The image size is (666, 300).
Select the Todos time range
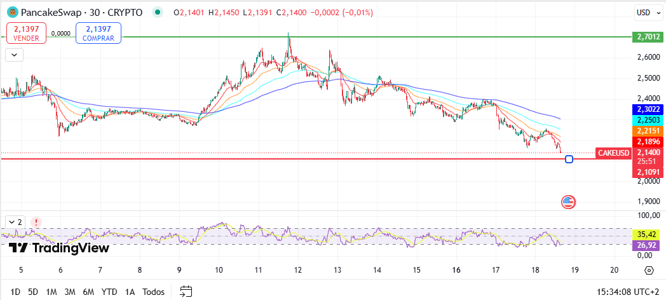tap(153, 292)
